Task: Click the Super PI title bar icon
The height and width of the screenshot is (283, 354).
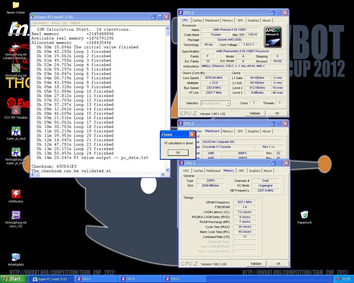Action: point(33,17)
